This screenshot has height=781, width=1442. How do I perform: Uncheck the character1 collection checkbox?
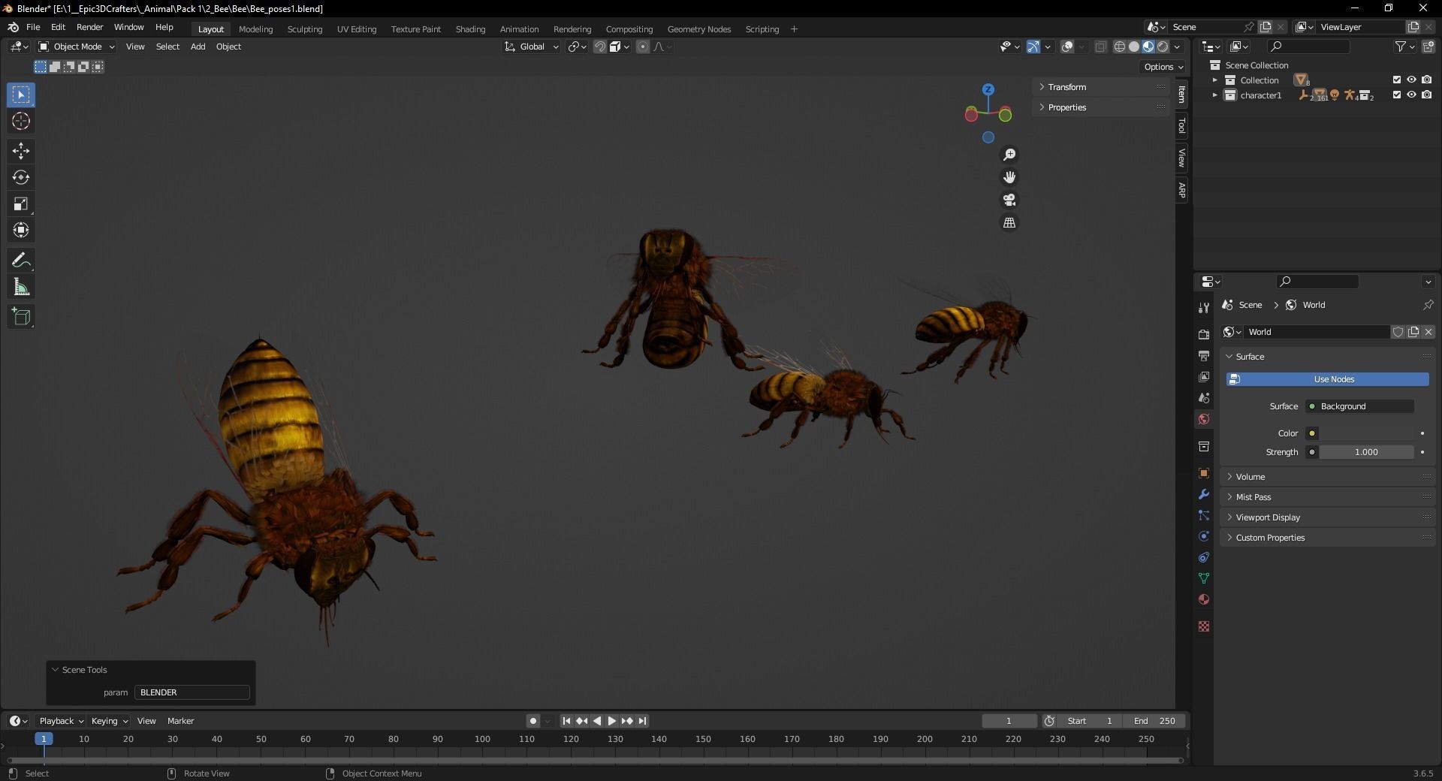click(1397, 95)
